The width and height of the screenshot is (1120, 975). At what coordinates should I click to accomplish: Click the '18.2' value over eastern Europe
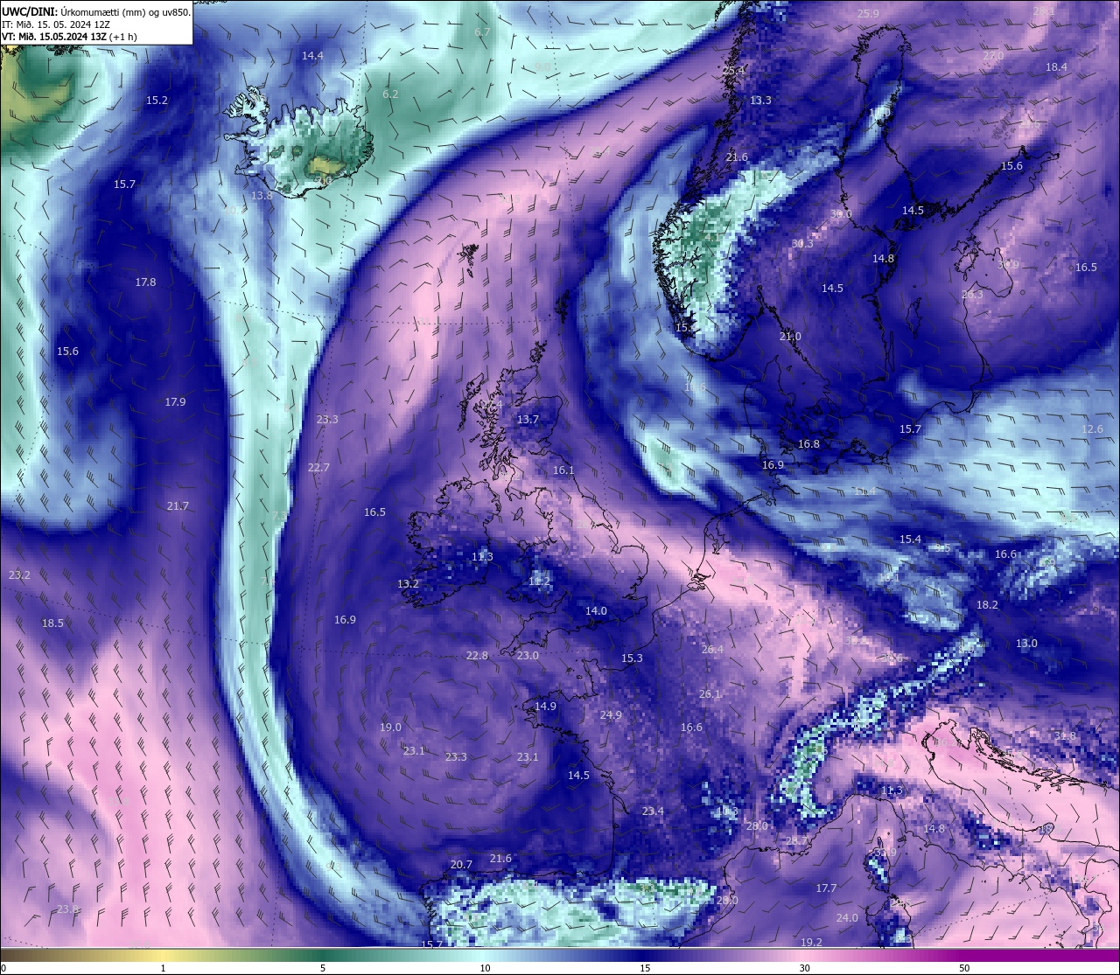point(987,604)
